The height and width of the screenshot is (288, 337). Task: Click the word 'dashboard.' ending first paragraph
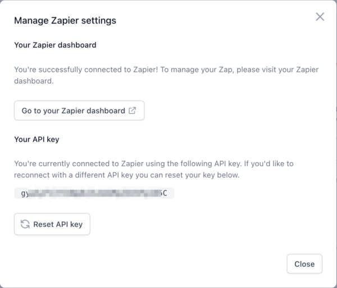click(34, 81)
